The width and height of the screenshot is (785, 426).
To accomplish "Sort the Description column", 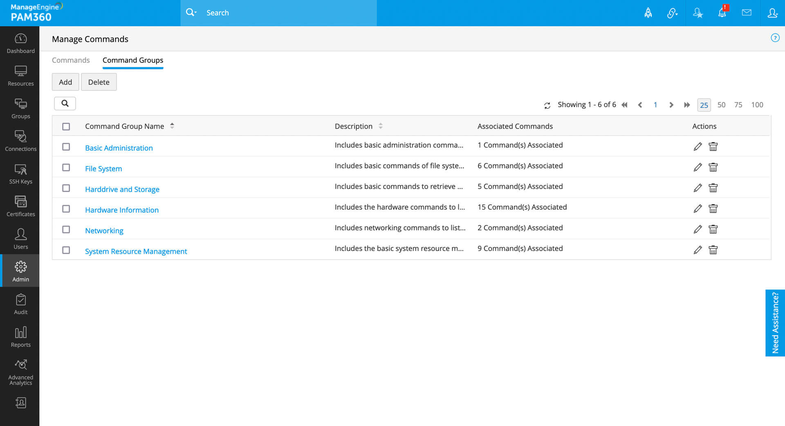I will pos(381,126).
